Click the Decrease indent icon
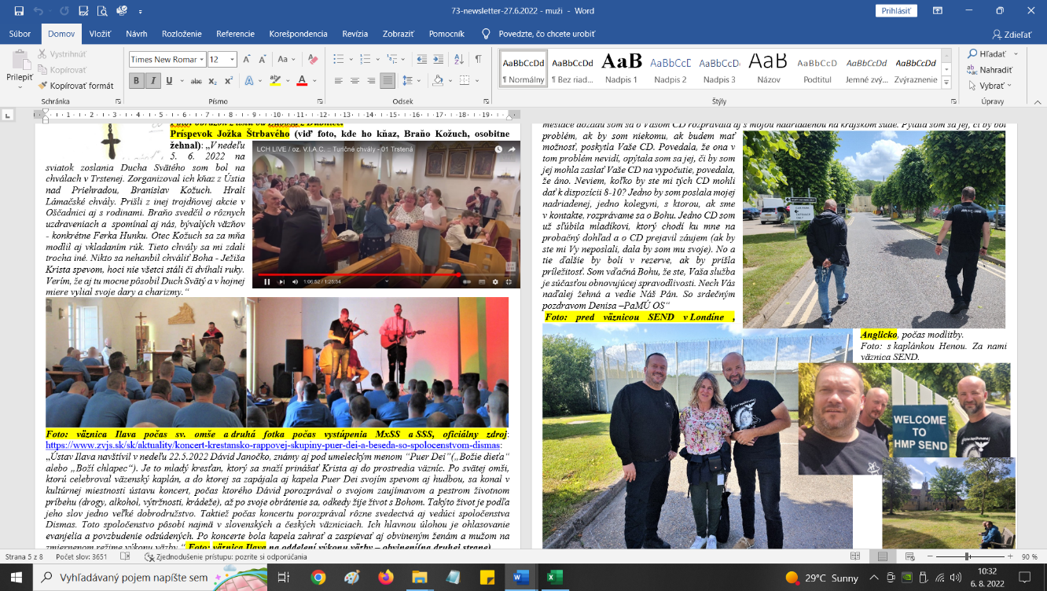1047x591 pixels. point(422,60)
